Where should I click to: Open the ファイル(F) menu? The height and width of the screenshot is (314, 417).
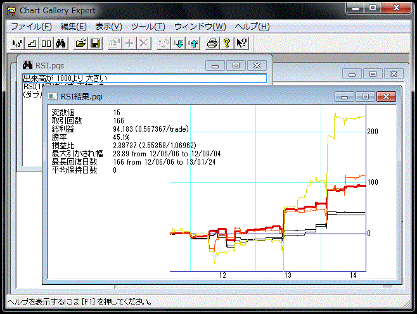pyautogui.click(x=32, y=27)
